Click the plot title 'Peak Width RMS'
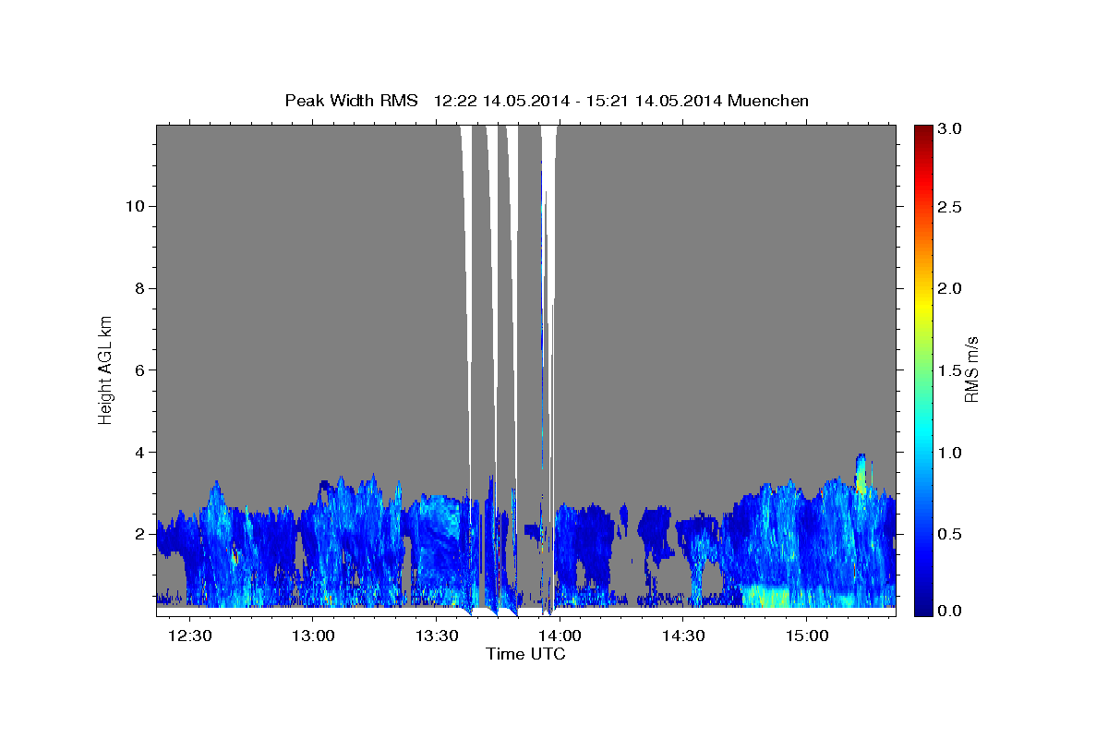The height and width of the screenshot is (739, 1108). click(x=351, y=100)
